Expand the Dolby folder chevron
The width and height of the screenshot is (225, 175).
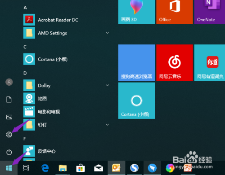107,85
